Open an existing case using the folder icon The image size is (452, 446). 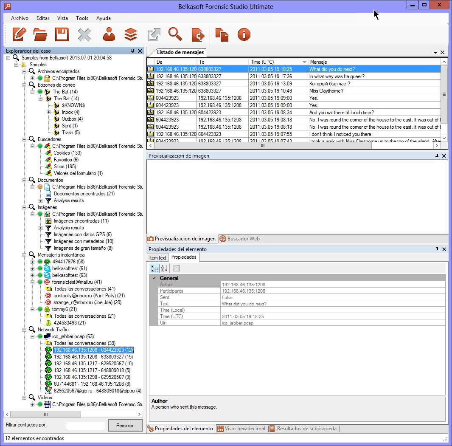(40, 34)
